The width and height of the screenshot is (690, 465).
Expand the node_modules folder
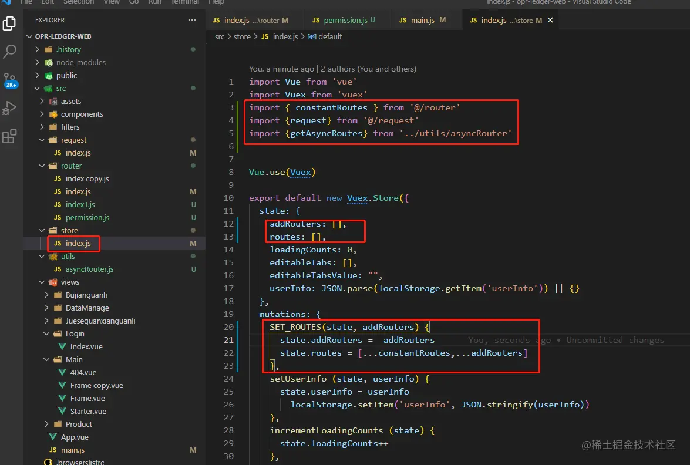38,62
